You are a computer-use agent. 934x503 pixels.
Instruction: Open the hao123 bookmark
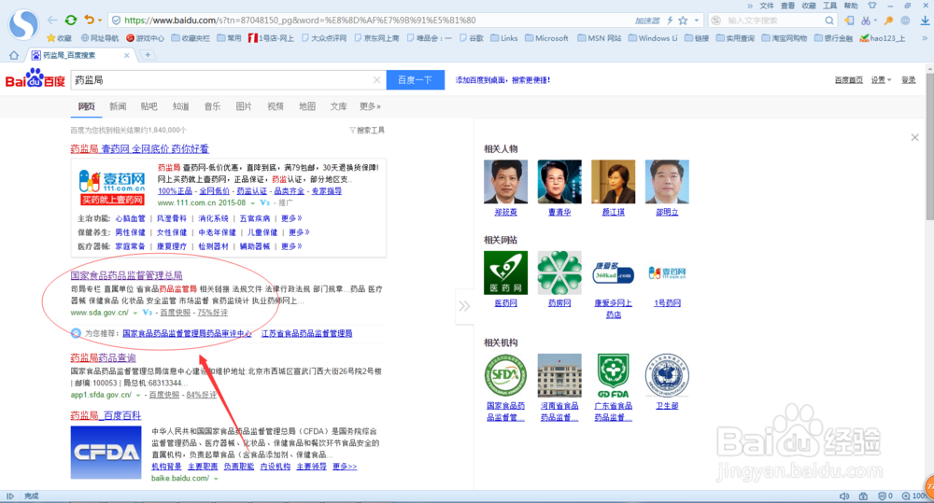tap(883, 38)
